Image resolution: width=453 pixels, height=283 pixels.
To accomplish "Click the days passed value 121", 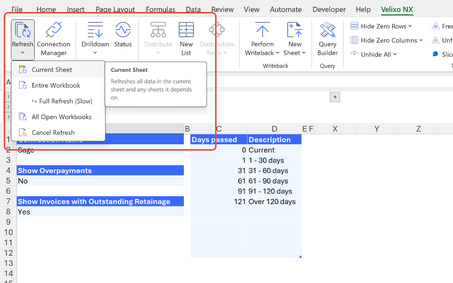I will (219, 201).
